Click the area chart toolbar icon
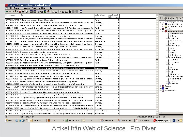The height and width of the screenshot is (137, 183). [63, 11]
